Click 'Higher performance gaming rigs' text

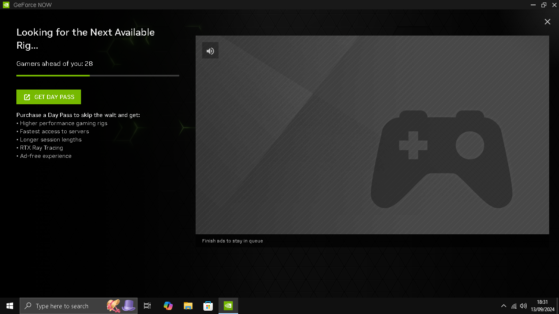(x=64, y=123)
